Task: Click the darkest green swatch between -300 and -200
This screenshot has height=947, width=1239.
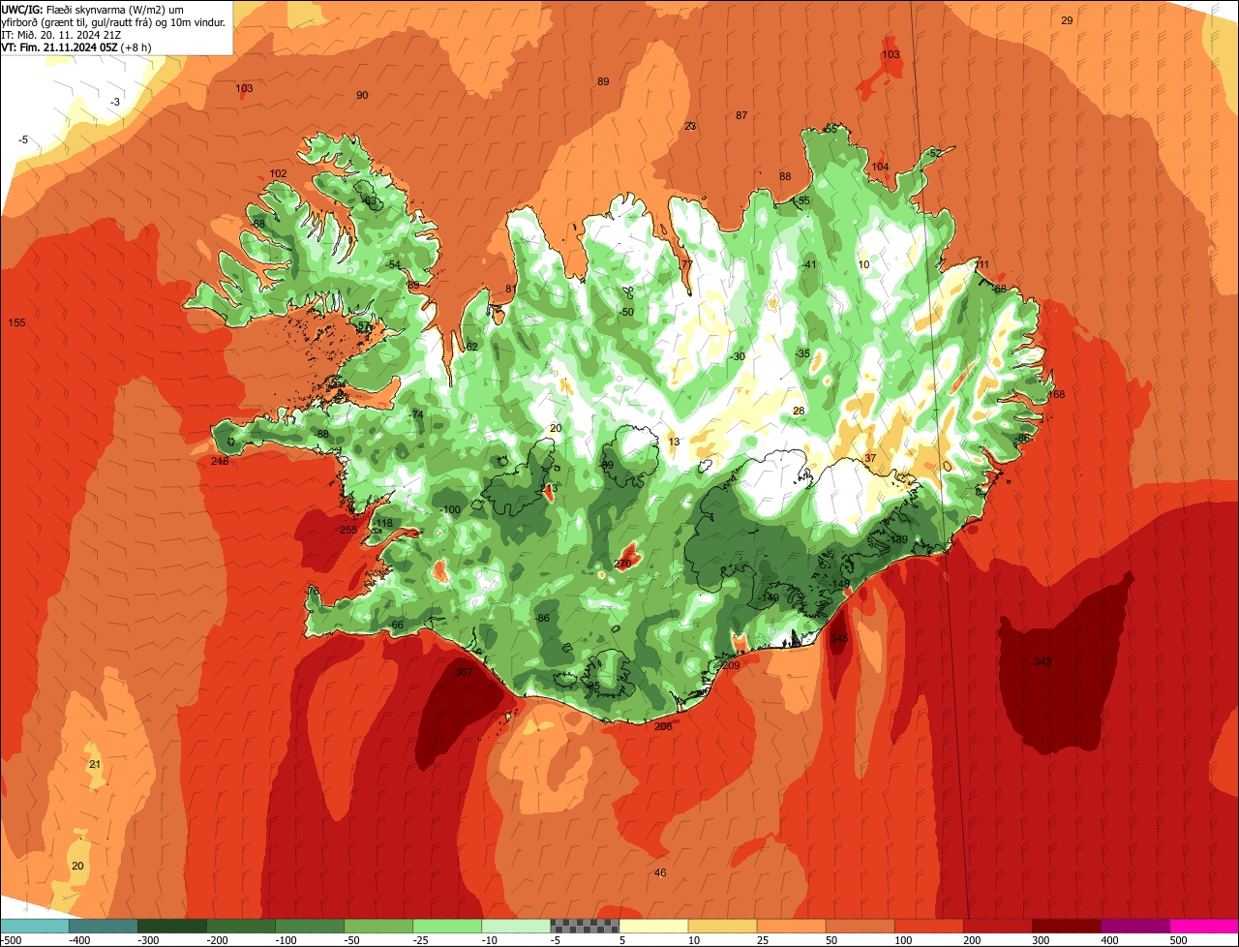Action: 172,926
